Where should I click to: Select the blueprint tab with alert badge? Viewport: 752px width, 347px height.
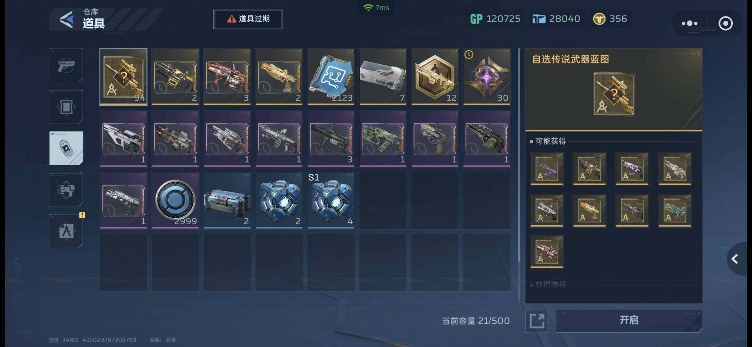pyautogui.click(x=66, y=231)
